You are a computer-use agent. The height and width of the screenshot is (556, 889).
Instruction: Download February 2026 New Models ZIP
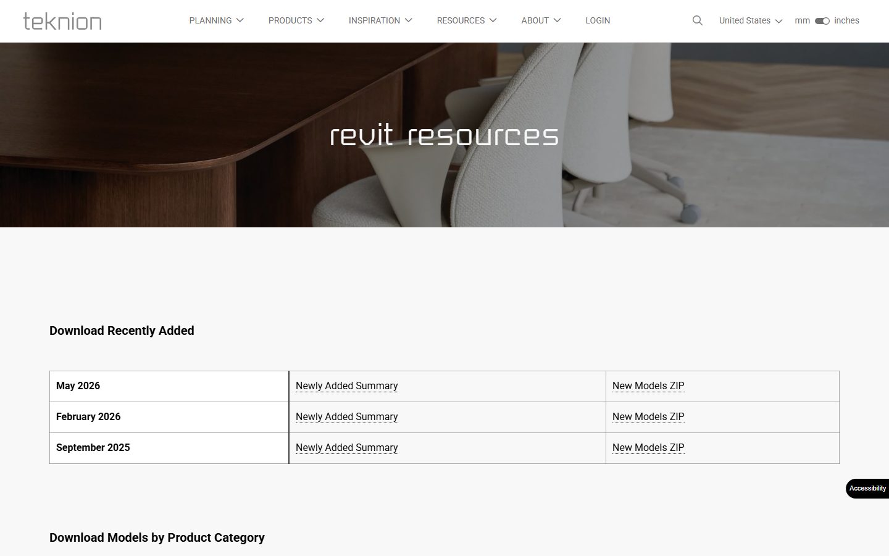click(x=648, y=417)
